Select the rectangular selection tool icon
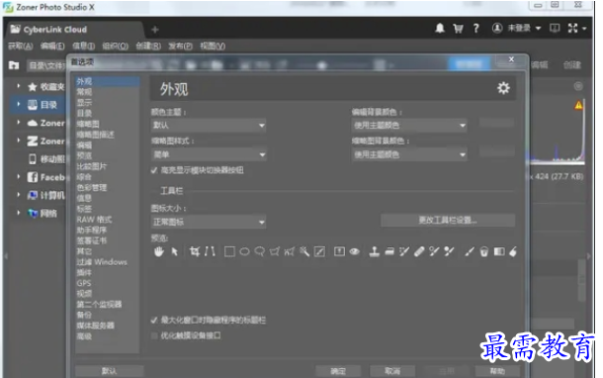The image size is (603, 378). coord(229,251)
